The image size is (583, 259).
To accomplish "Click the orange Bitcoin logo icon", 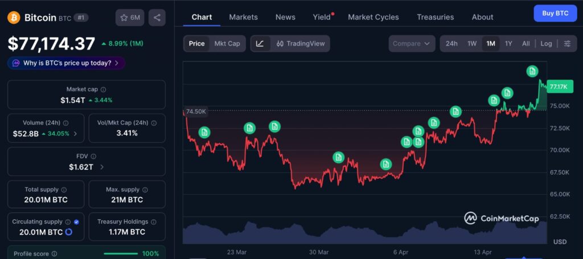I will [x=14, y=18].
